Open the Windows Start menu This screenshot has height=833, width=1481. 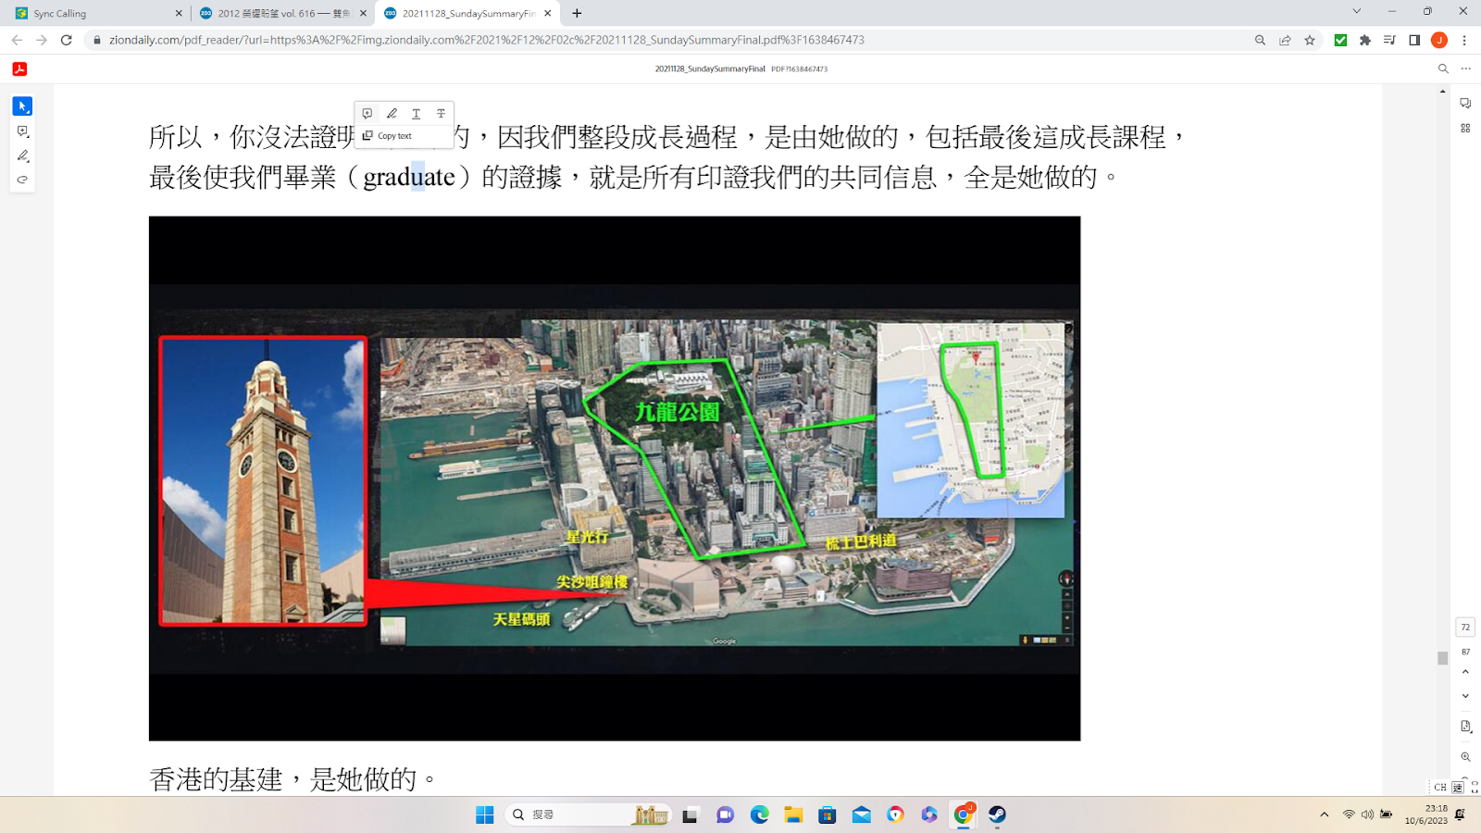click(x=485, y=814)
